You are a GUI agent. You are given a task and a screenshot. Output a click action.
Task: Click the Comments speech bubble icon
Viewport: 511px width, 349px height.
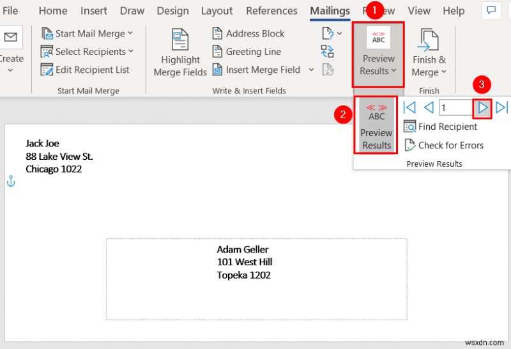(x=491, y=10)
